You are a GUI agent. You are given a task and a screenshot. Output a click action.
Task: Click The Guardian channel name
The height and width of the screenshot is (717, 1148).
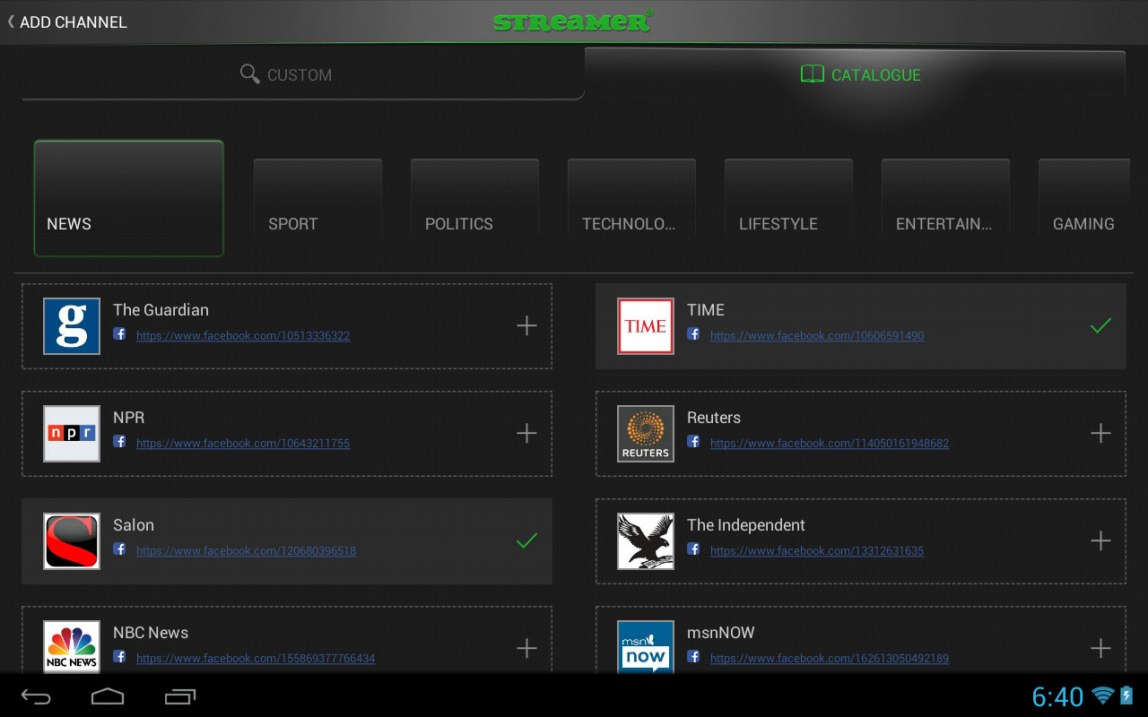point(161,310)
